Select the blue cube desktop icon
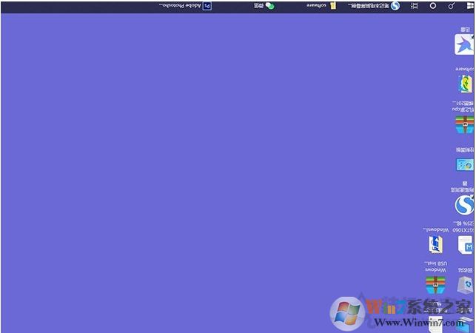This screenshot has height=333, width=476. pyautogui.click(x=466, y=285)
